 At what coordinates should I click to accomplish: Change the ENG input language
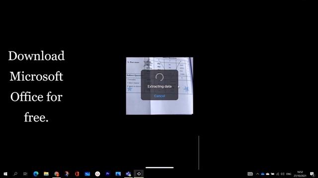pos(289,174)
